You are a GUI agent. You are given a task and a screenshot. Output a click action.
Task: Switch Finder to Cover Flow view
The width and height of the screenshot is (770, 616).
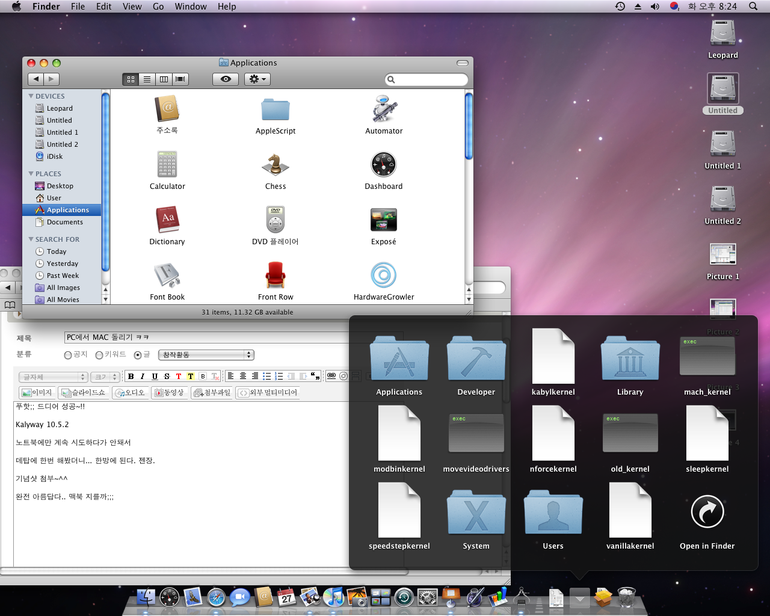(x=180, y=79)
